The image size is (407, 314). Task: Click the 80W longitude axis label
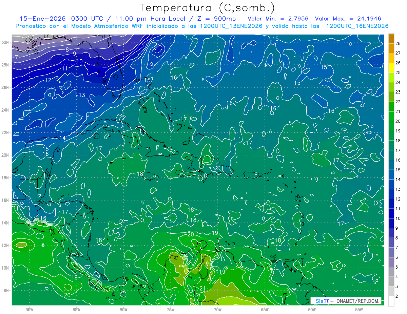[123, 309]
